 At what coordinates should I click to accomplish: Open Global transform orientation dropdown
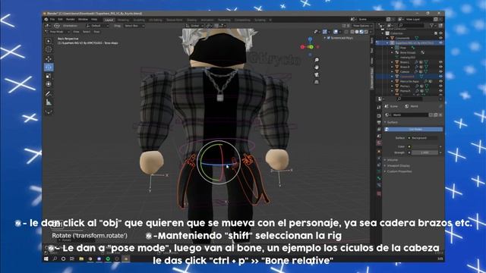pos(194,26)
